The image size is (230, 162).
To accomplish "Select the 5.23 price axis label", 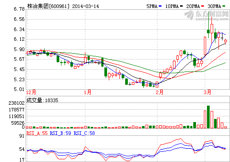I will coord(19,79).
